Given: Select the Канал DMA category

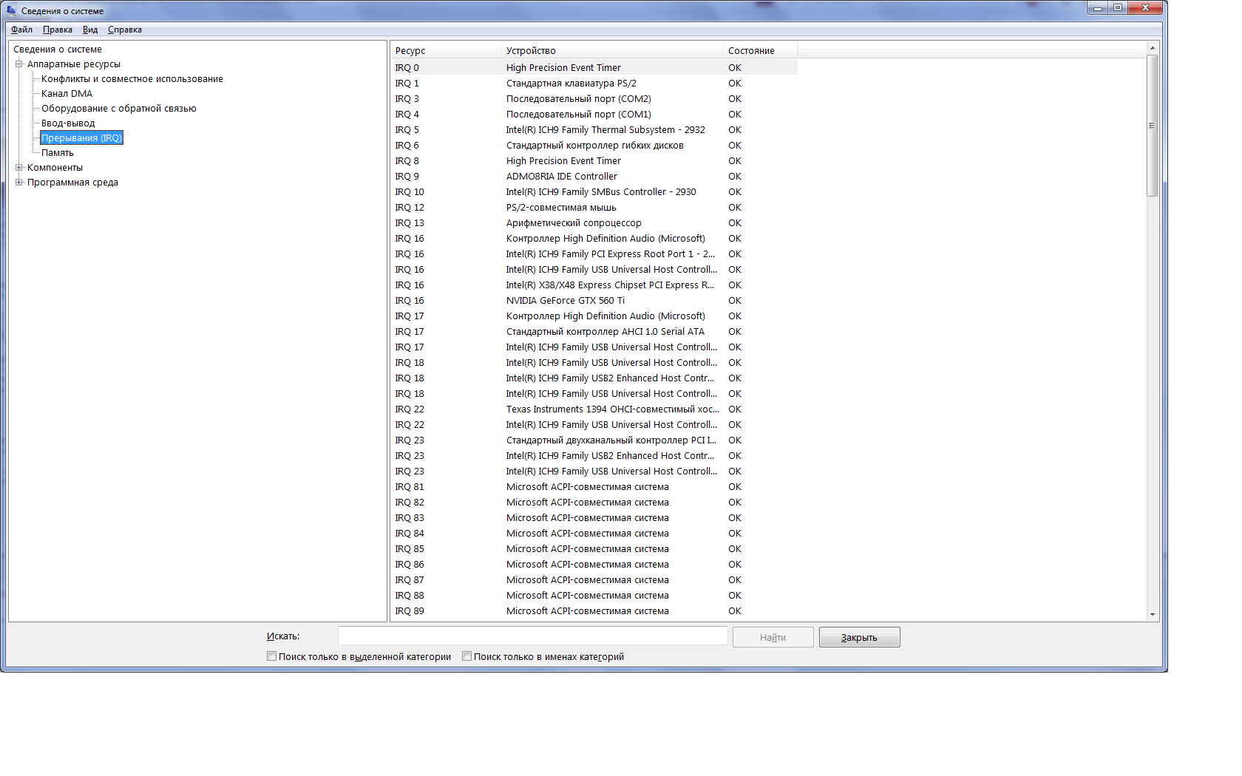Looking at the screenshot, I should point(67,94).
